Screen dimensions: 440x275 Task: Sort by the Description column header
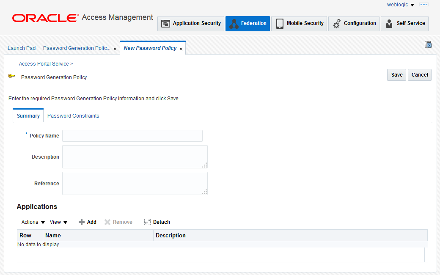[290, 235]
